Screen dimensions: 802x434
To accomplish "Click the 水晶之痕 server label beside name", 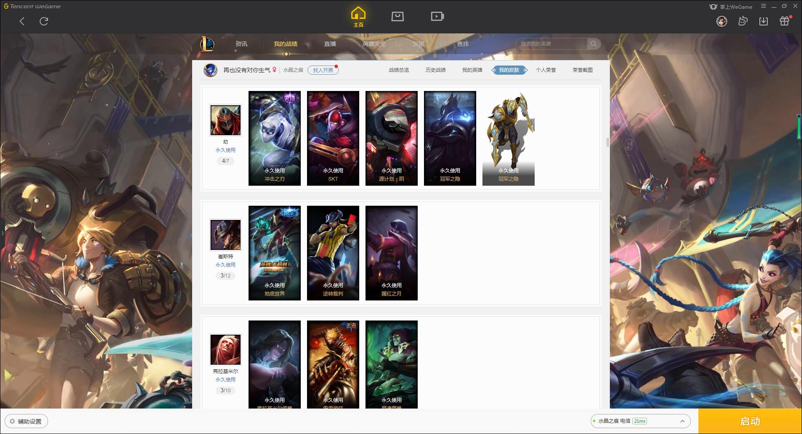I will click(x=293, y=70).
